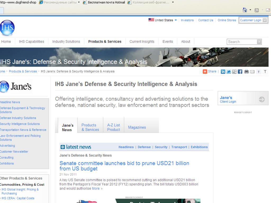
Task: Click the United States flag icon
Action: (x=151, y=20)
